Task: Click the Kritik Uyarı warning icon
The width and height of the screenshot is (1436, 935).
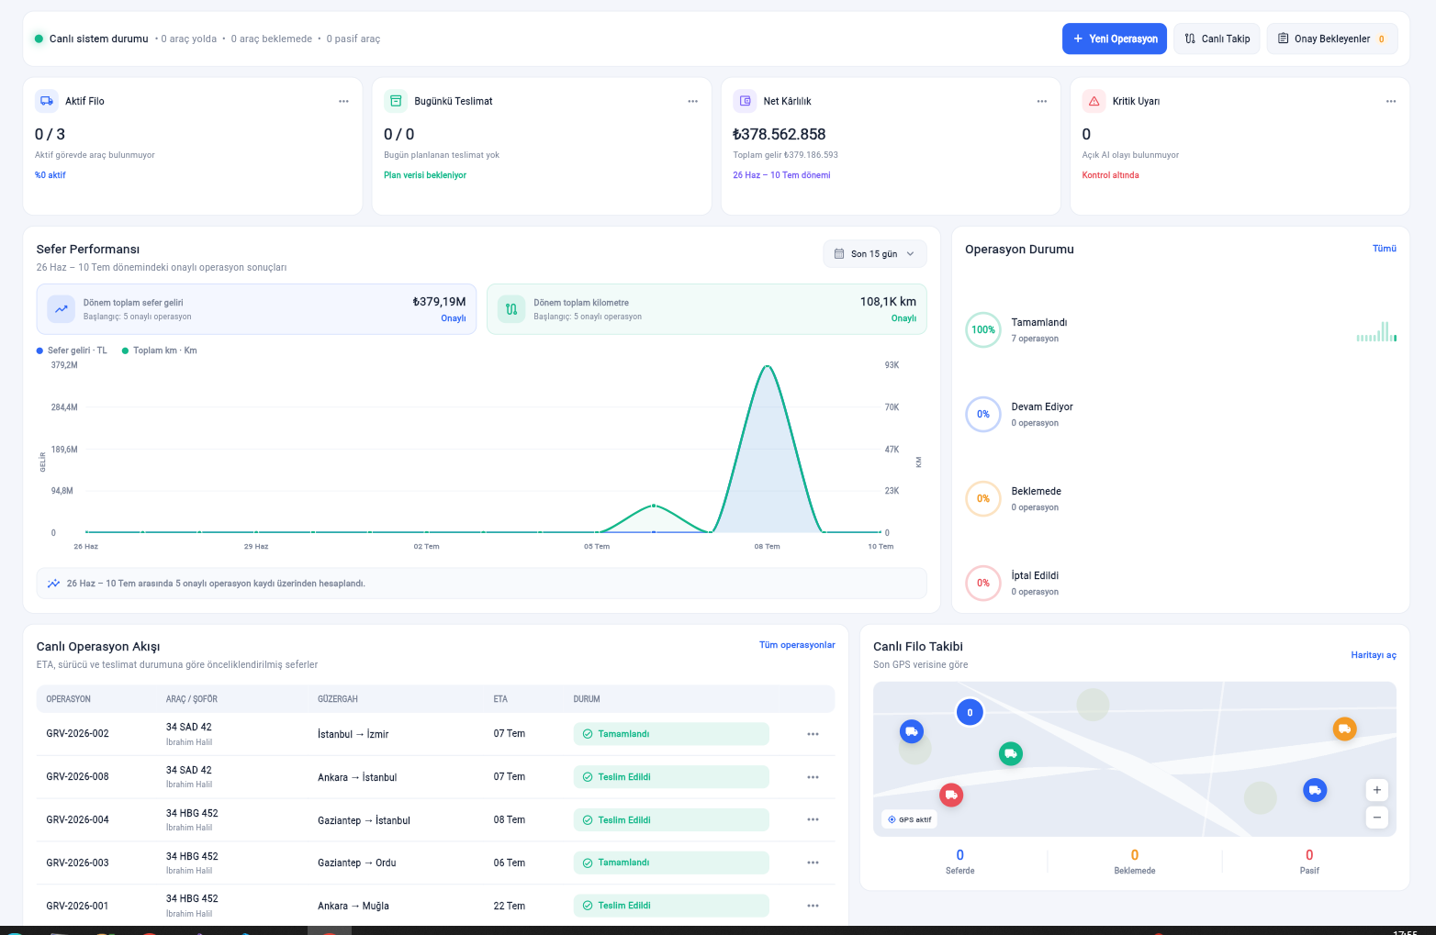Action: [x=1094, y=101]
